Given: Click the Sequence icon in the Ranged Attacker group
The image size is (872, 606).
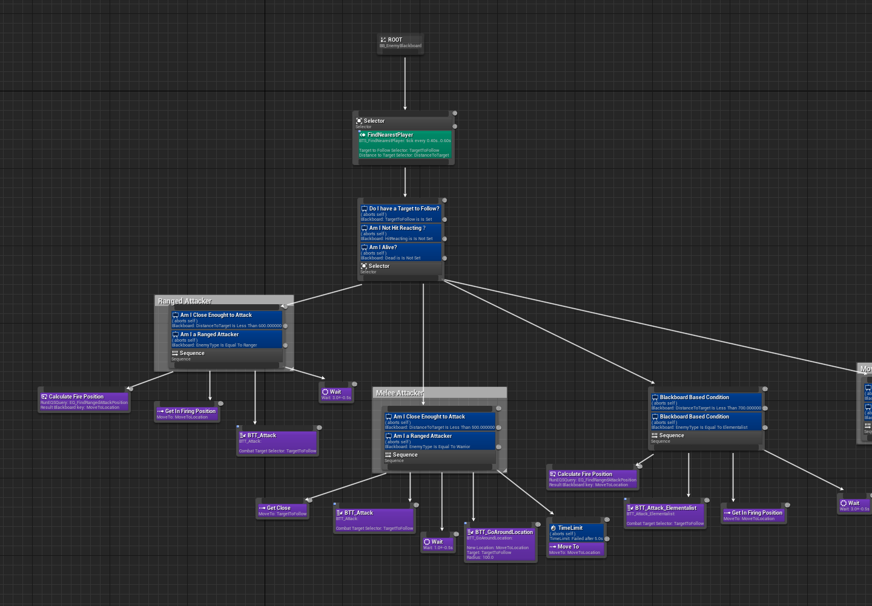Looking at the screenshot, I should point(175,353).
